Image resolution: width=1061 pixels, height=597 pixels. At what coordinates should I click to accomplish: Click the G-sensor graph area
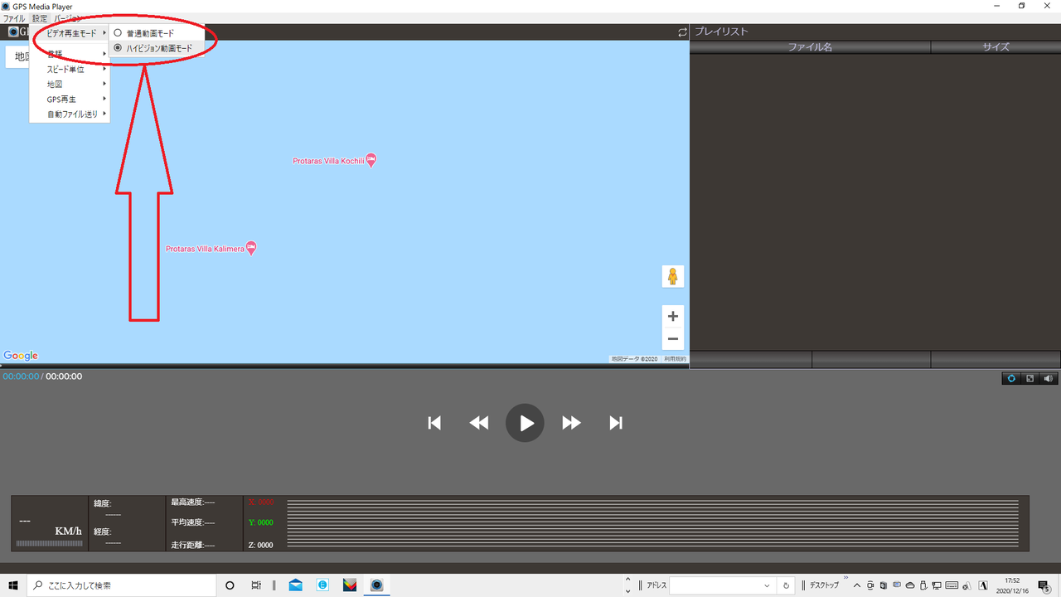(652, 524)
